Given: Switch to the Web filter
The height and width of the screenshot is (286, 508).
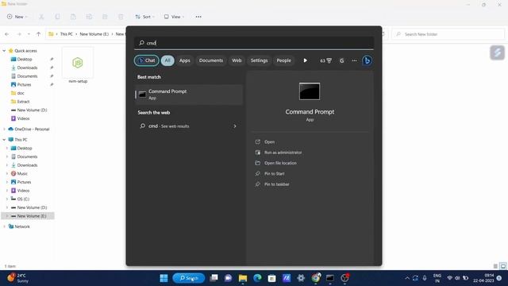Looking at the screenshot, I should pos(237,60).
